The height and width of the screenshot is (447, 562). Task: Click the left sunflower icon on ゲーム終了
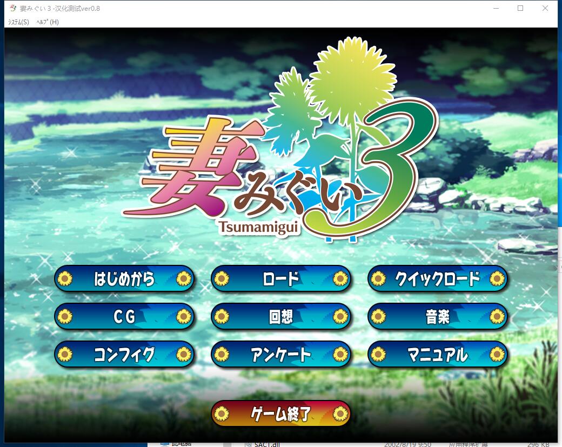click(222, 414)
